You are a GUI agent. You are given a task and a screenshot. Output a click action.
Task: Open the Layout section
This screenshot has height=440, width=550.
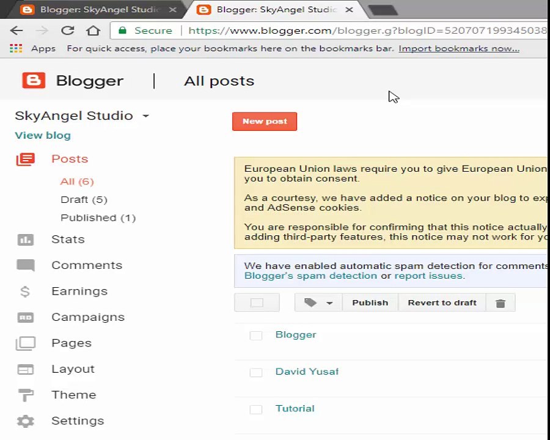[73, 369]
